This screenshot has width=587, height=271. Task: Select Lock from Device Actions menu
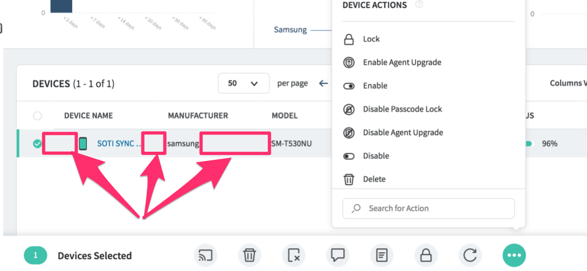(x=371, y=39)
